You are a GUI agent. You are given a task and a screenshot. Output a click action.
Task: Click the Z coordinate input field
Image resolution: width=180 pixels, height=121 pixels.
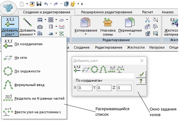click(x=124, y=88)
